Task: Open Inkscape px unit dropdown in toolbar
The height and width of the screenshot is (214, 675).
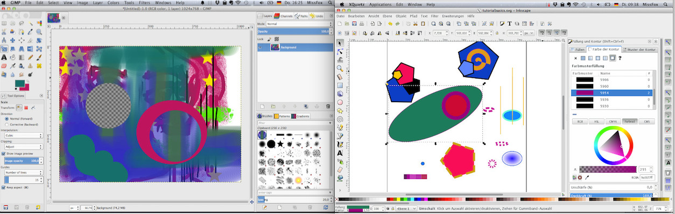Action: (x=529, y=33)
